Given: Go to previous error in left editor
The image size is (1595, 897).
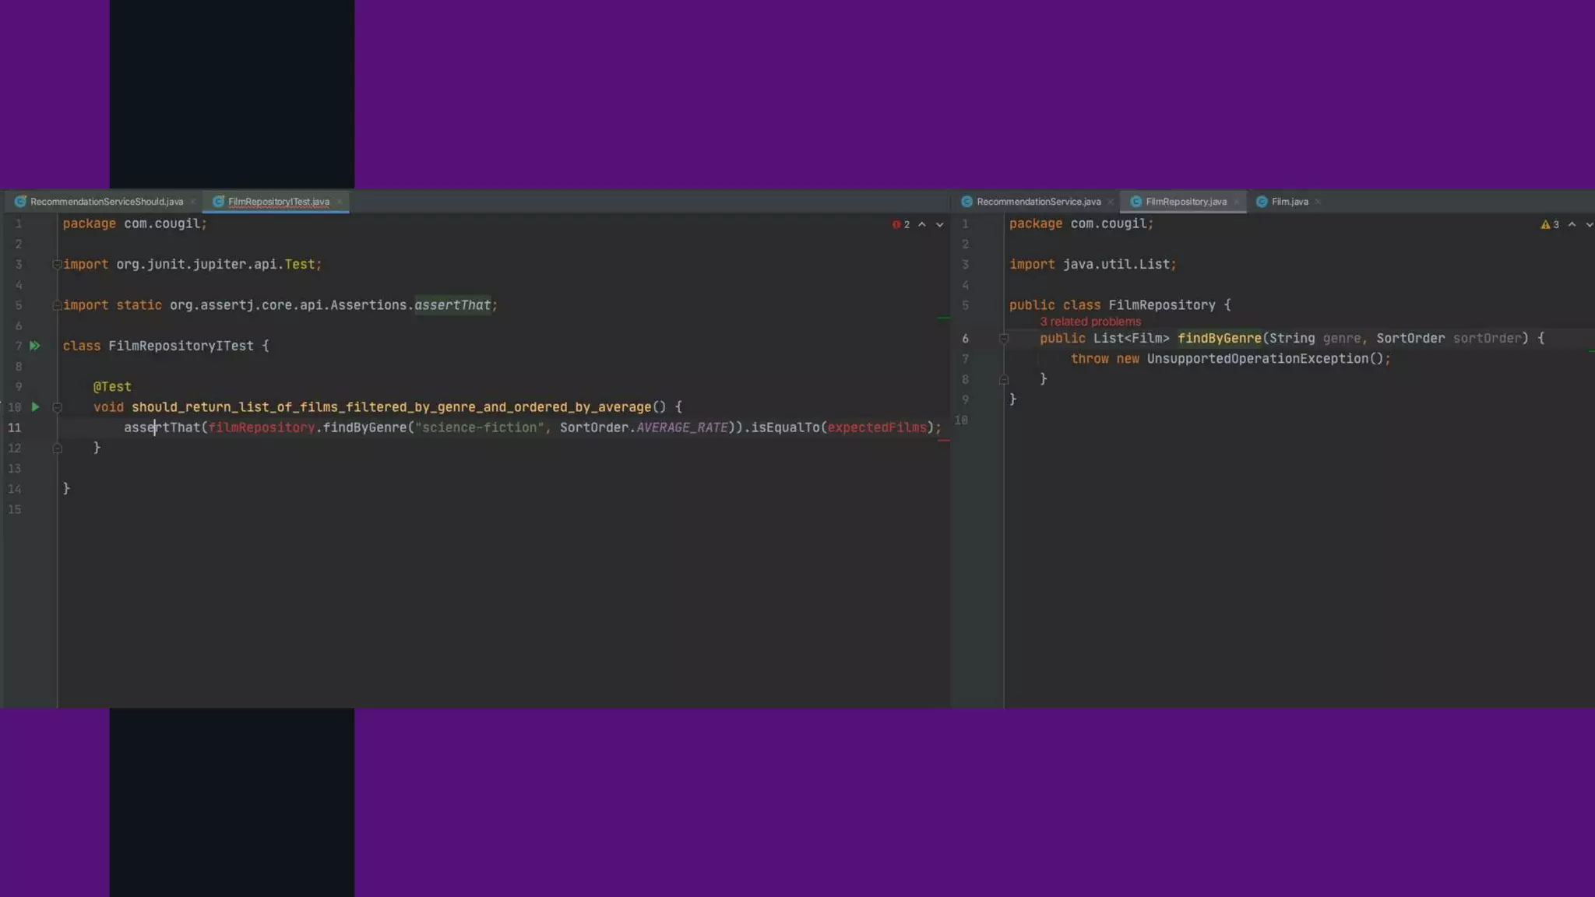Looking at the screenshot, I should point(922,224).
